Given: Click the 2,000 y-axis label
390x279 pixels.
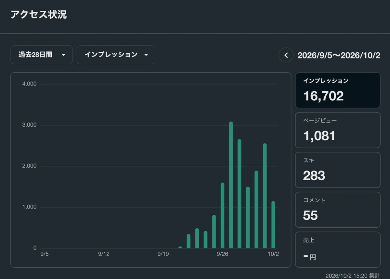Looking at the screenshot, I should [29, 166].
